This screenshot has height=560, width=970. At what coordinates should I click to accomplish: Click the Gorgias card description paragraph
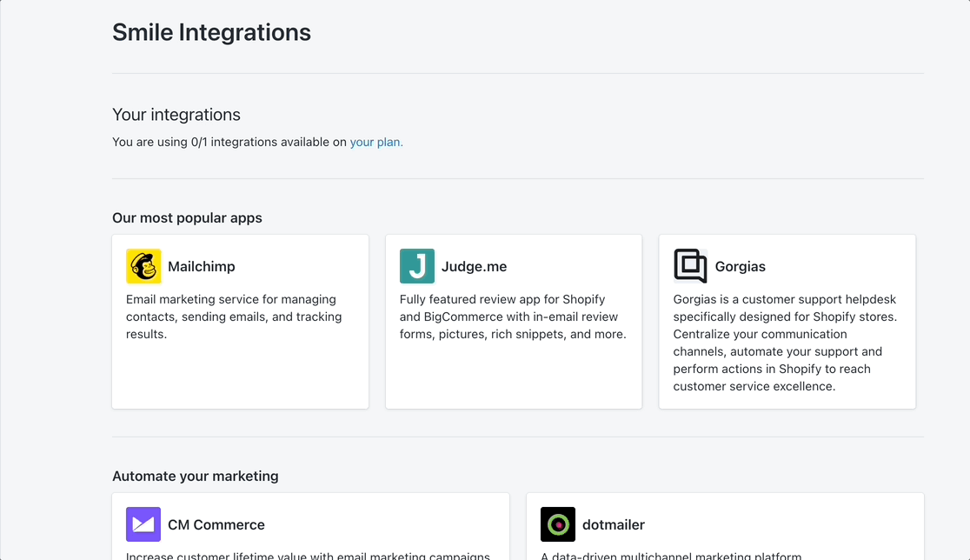tap(785, 343)
